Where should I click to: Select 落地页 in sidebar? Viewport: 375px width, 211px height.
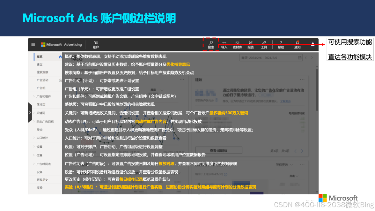click(x=41, y=104)
